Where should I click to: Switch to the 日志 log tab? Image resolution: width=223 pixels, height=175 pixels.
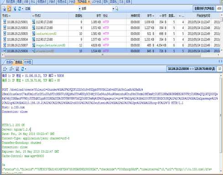point(121,2)
